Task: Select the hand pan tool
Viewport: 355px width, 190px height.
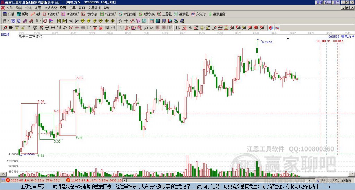Action: pos(120,21)
